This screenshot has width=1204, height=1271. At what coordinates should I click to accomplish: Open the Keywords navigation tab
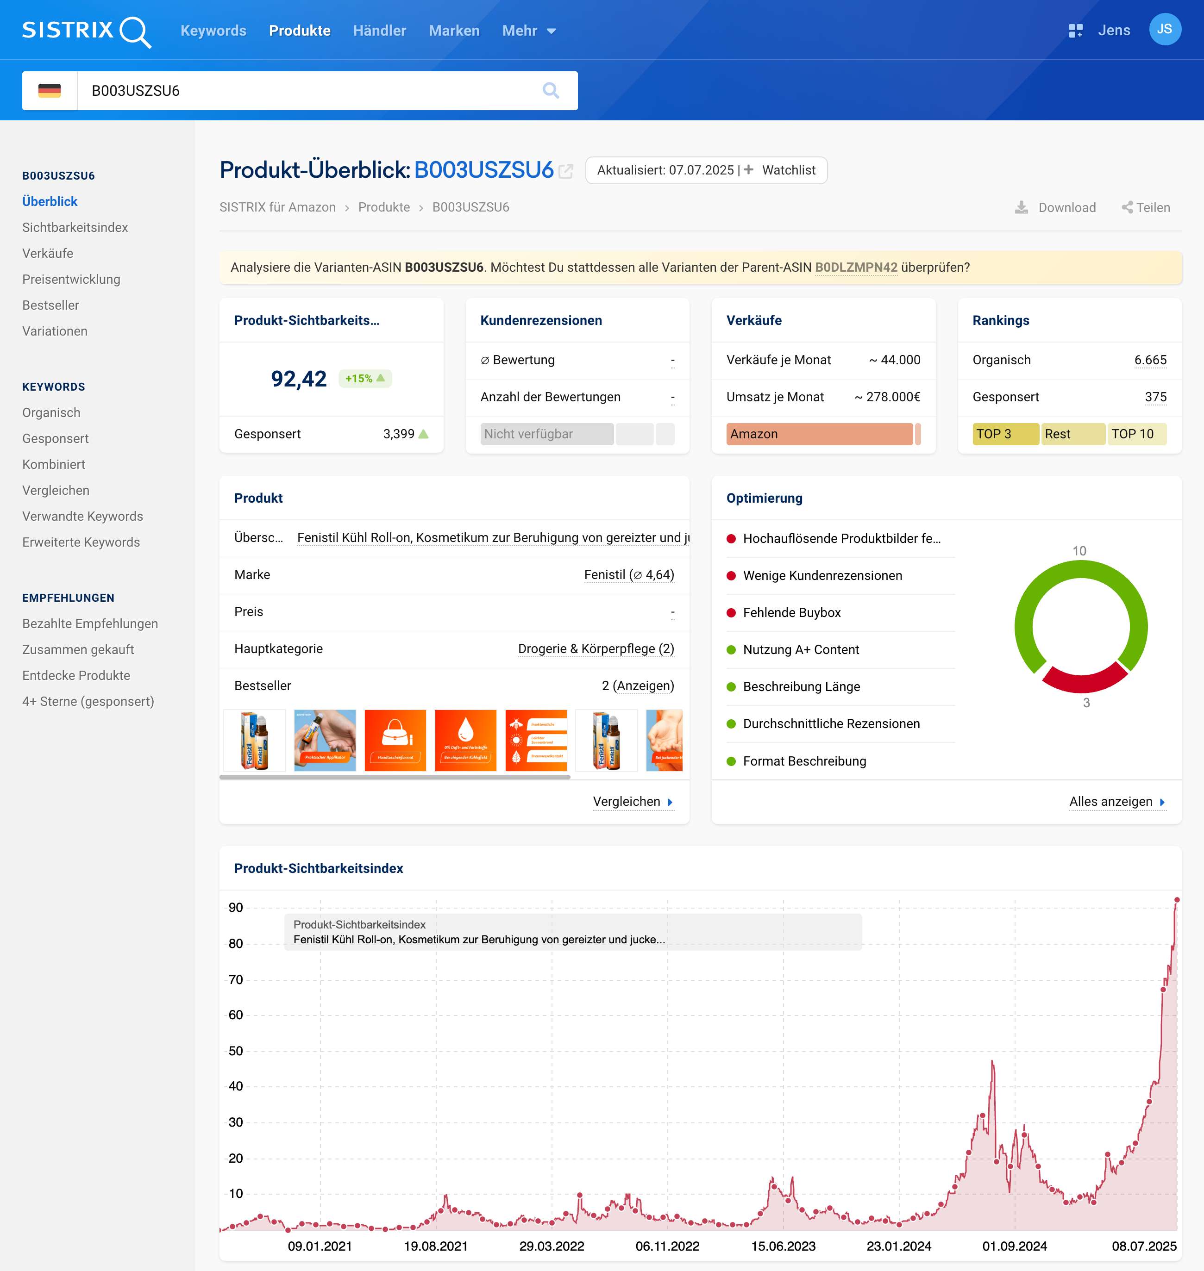[213, 31]
